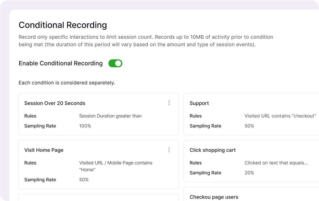Screen dimensions: 319x201
Task: Click the 100% sampling rate value
Action: (85, 126)
